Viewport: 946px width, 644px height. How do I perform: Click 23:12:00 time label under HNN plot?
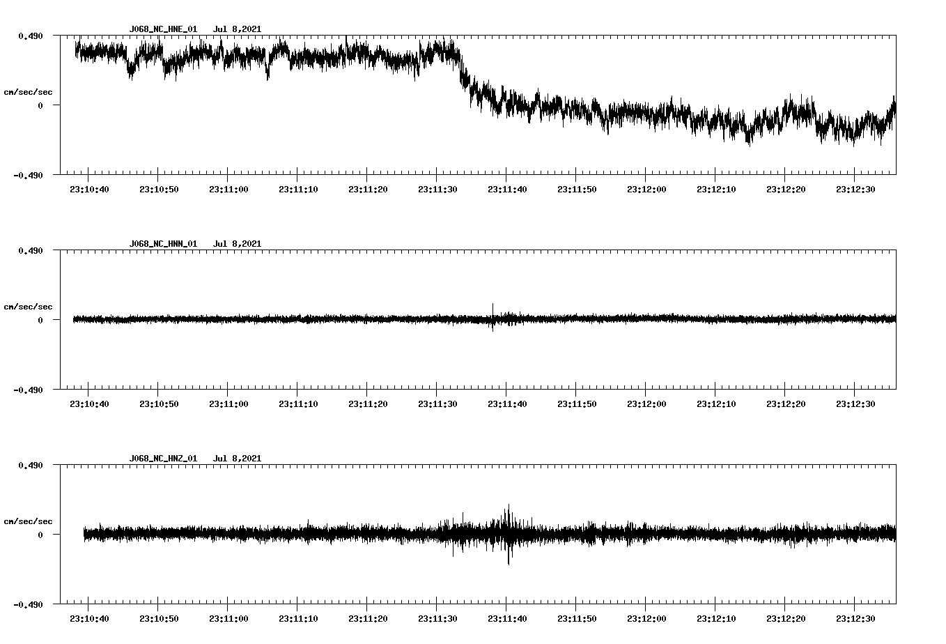pyautogui.click(x=646, y=404)
